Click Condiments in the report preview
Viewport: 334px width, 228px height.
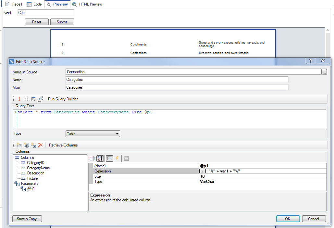pyautogui.click(x=139, y=44)
